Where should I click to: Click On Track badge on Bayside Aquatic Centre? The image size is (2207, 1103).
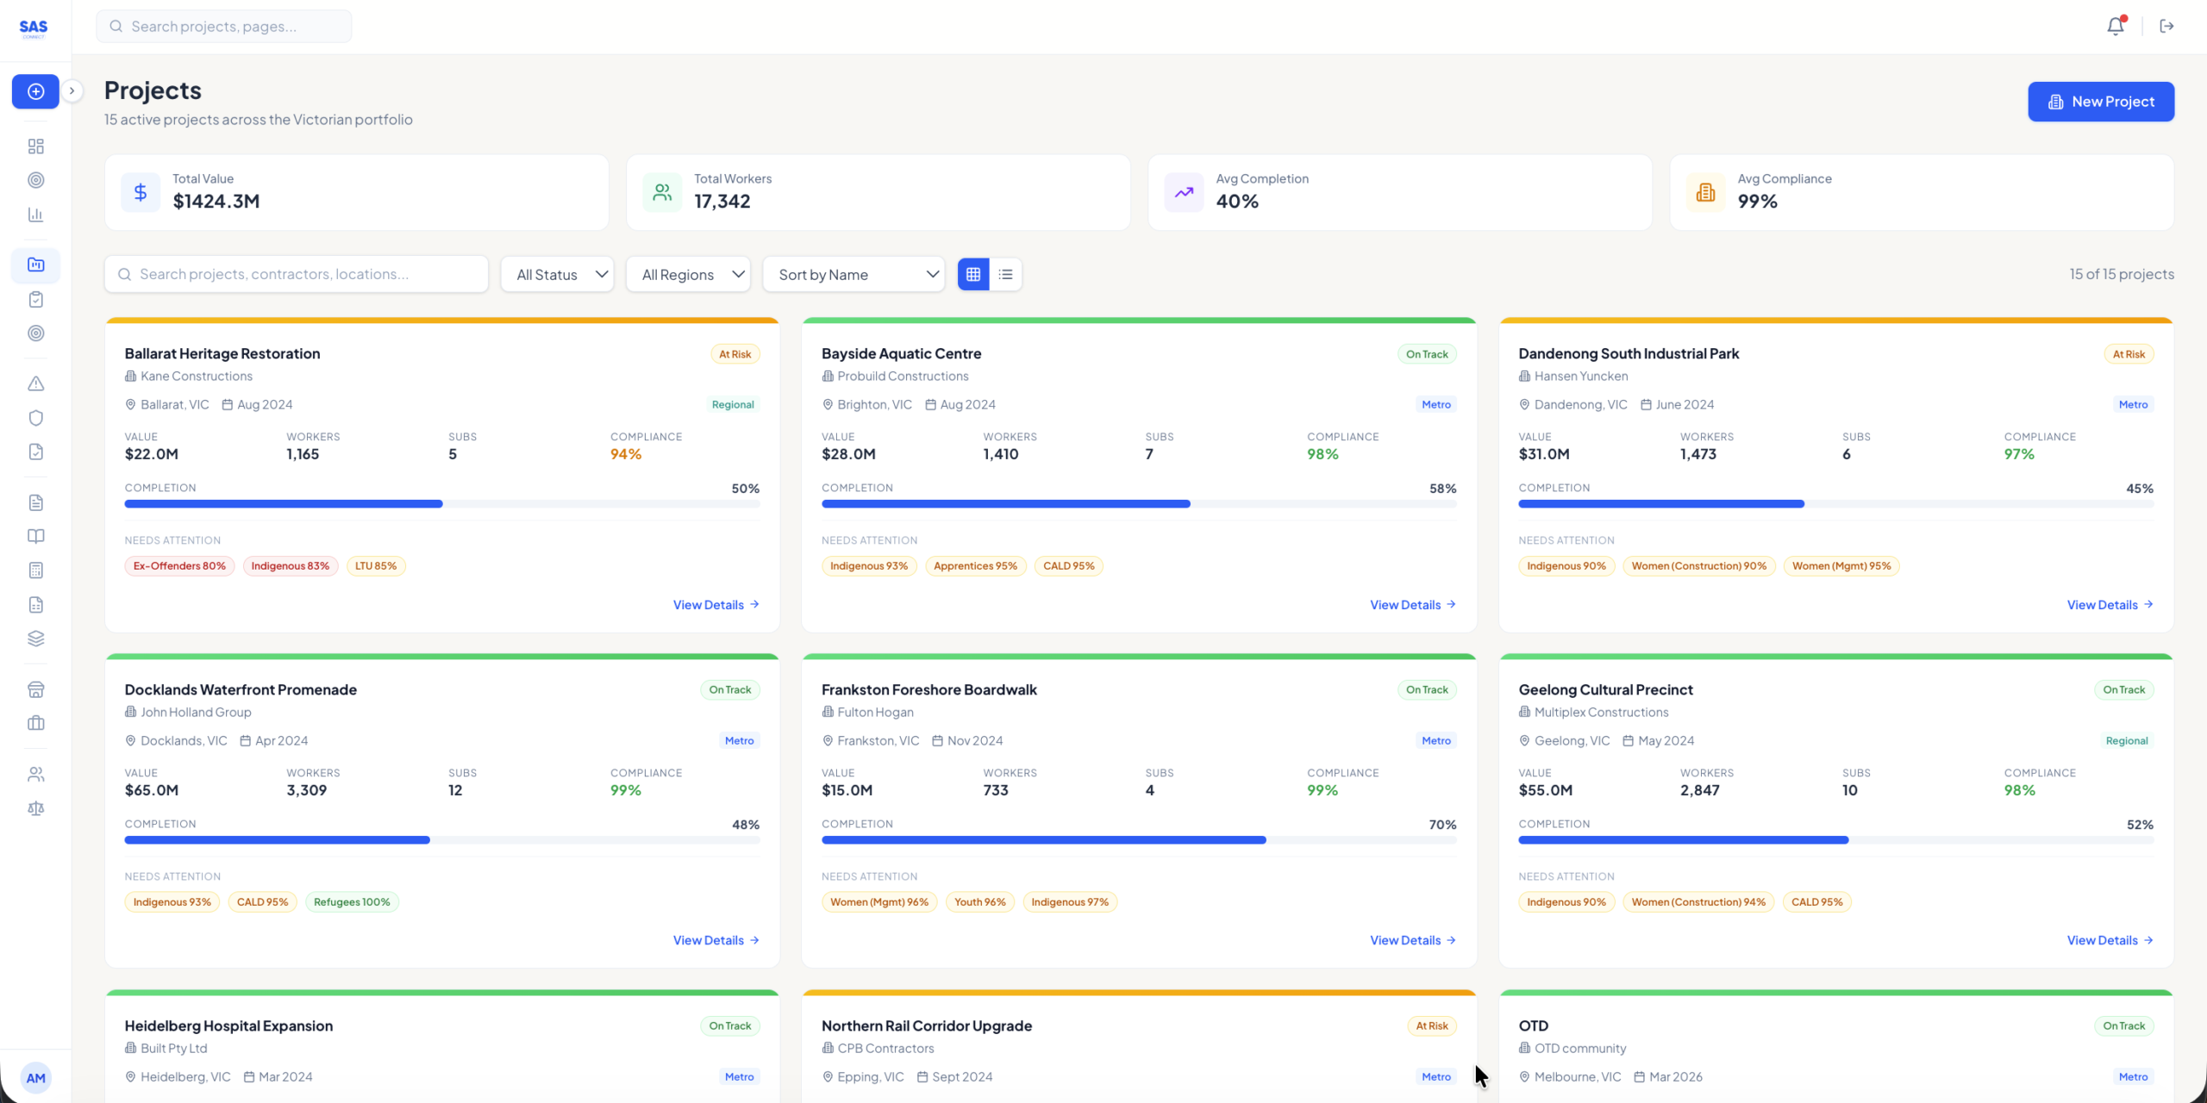(1427, 354)
